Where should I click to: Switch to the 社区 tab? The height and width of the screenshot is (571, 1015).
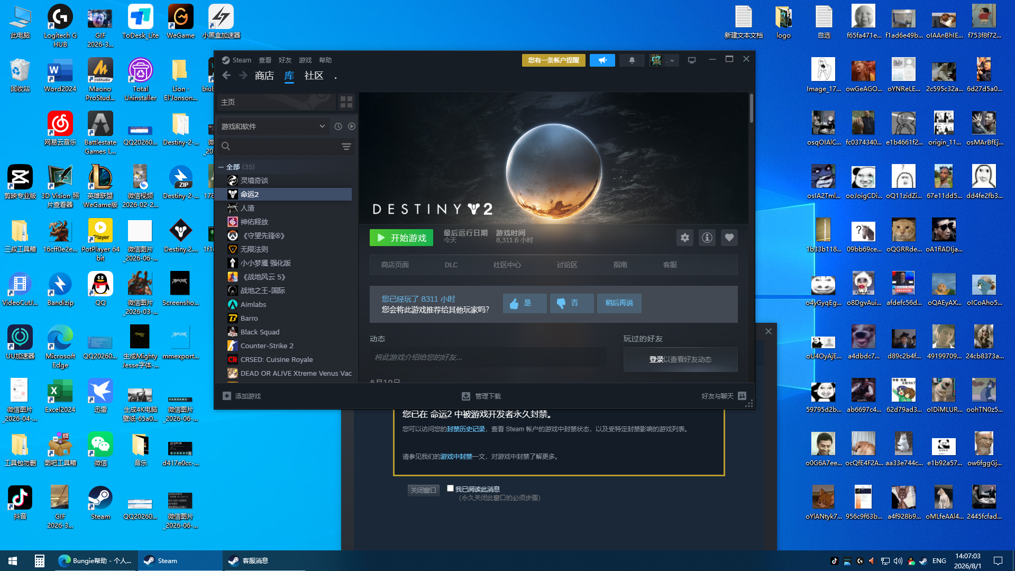click(314, 76)
